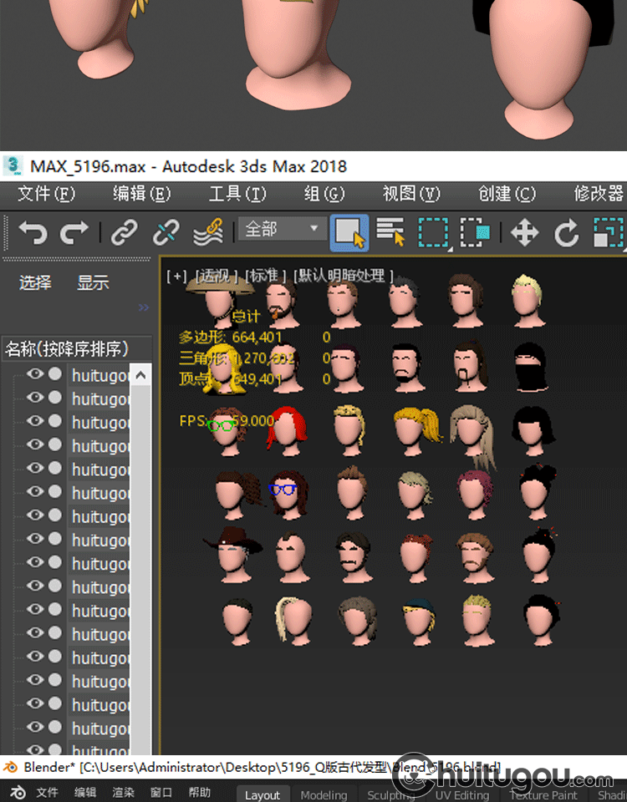The height and width of the screenshot is (802, 627).
Task: Open the [默认明暗处理] viewport shading menu
Action: [x=344, y=277]
